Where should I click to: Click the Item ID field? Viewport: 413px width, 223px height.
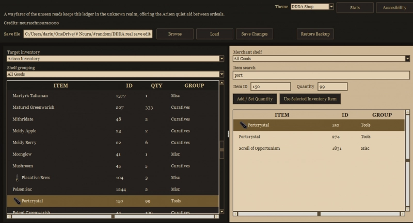[271, 87]
